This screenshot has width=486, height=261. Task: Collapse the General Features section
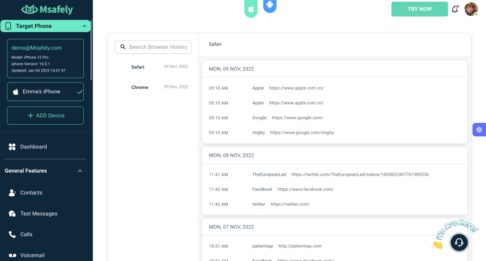[x=80, y=171]
